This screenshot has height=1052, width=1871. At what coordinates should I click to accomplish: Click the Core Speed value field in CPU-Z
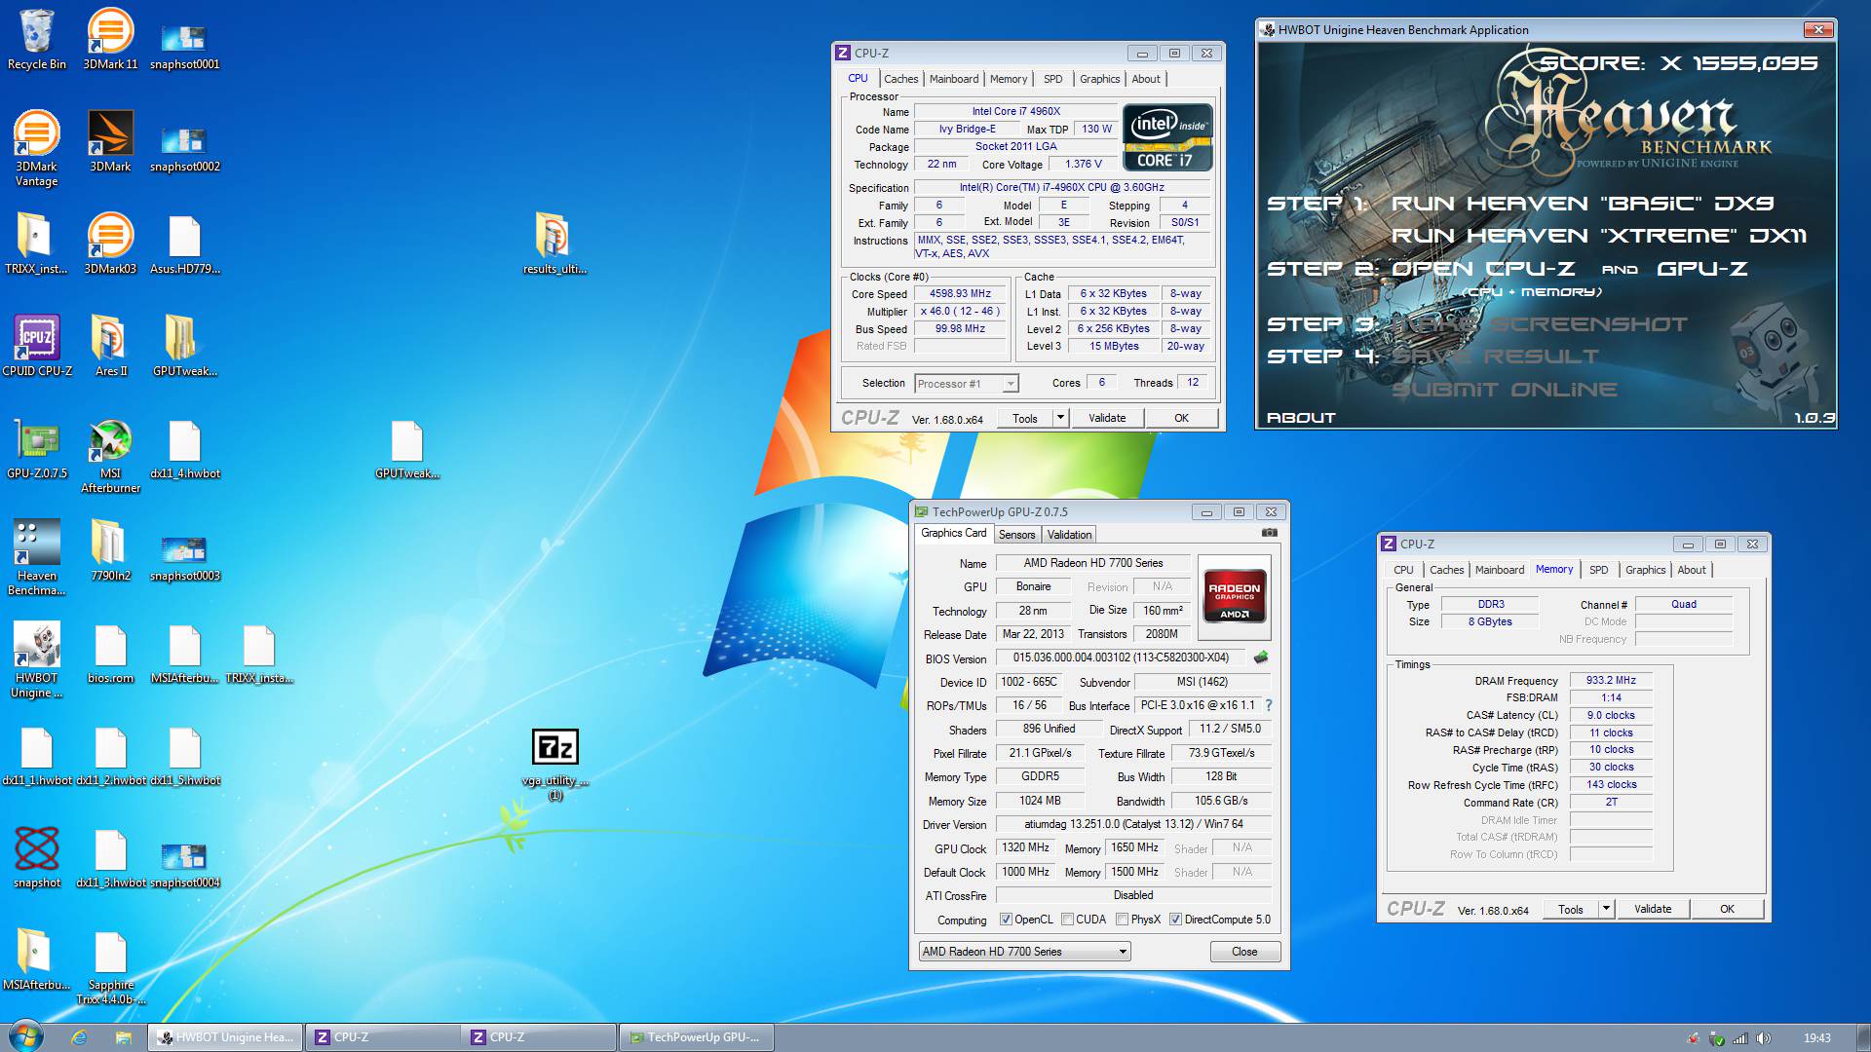(x=960, y=293)
